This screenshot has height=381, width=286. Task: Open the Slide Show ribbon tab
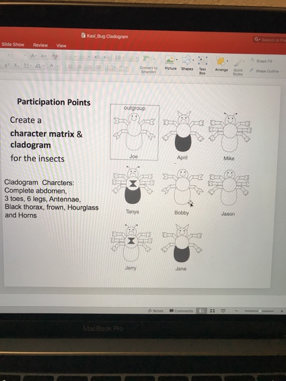coord(13,45)
